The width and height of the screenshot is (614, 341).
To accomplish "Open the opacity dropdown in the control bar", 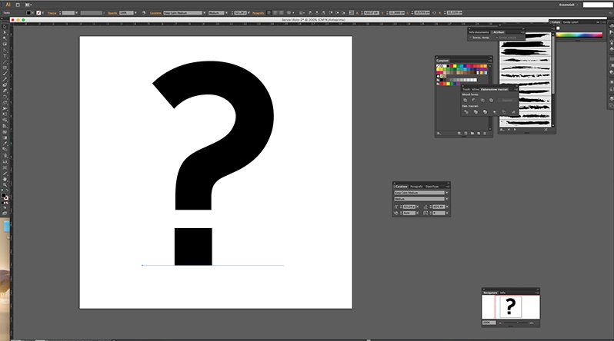I will point(136,13).
